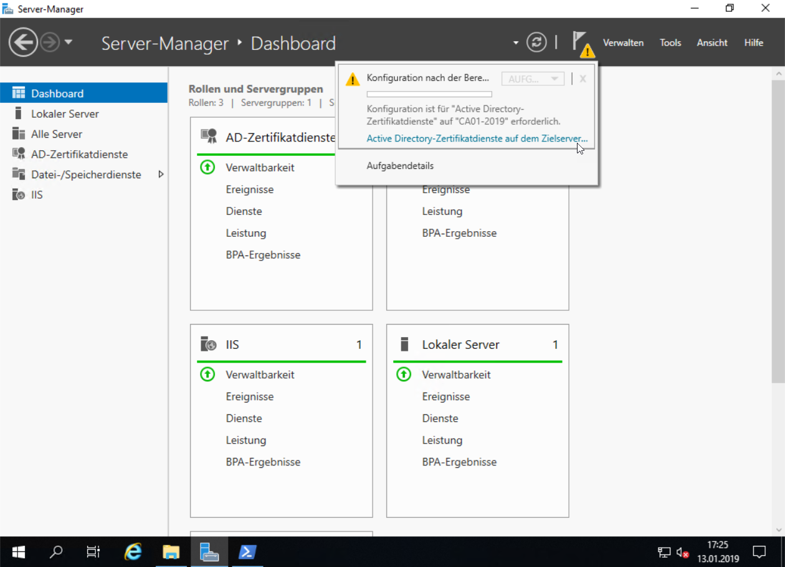Open Internet Explorer from the taskbar

pyautogui.click(x=133, y=552)
